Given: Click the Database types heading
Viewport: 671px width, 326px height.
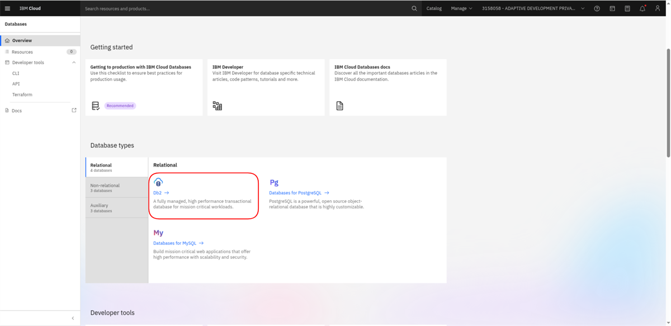Looking at the screenshot, I should (112, 145).
